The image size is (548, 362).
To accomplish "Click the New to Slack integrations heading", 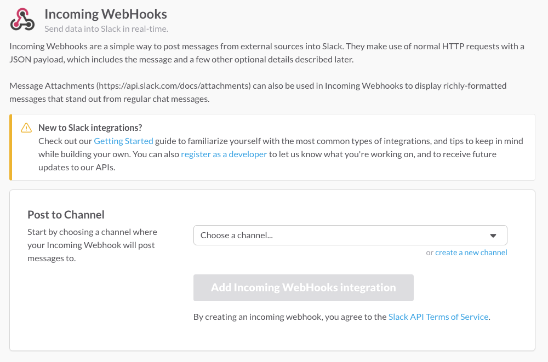I will click(x=90, y=128).
